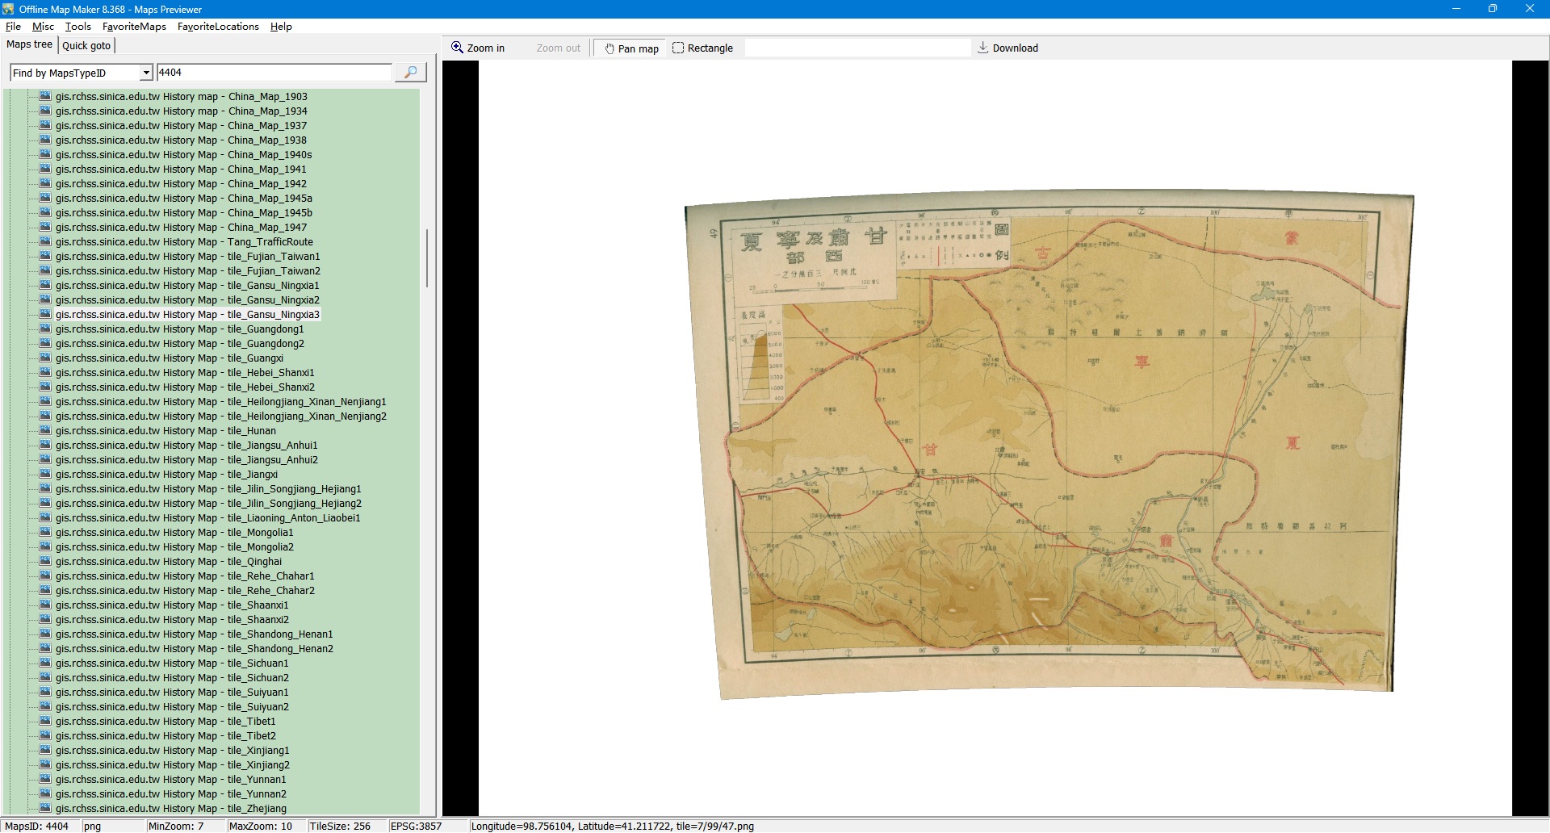Open the FavoriteMaps menu
The width and height of the screenshot is (1550, 833).
134,27
